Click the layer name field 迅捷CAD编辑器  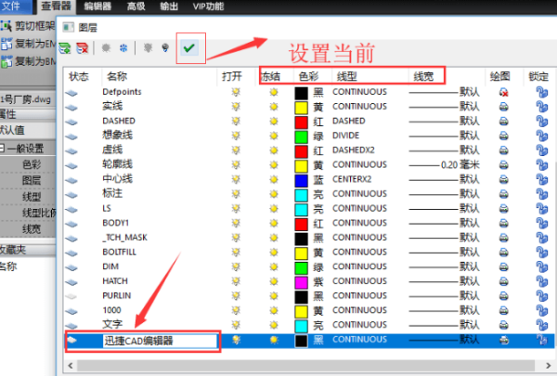[x=160, y=341]
